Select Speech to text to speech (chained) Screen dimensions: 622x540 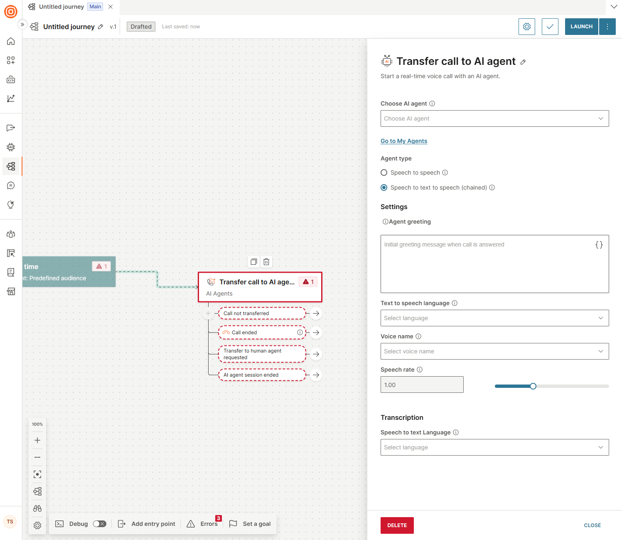click(384, 187)
